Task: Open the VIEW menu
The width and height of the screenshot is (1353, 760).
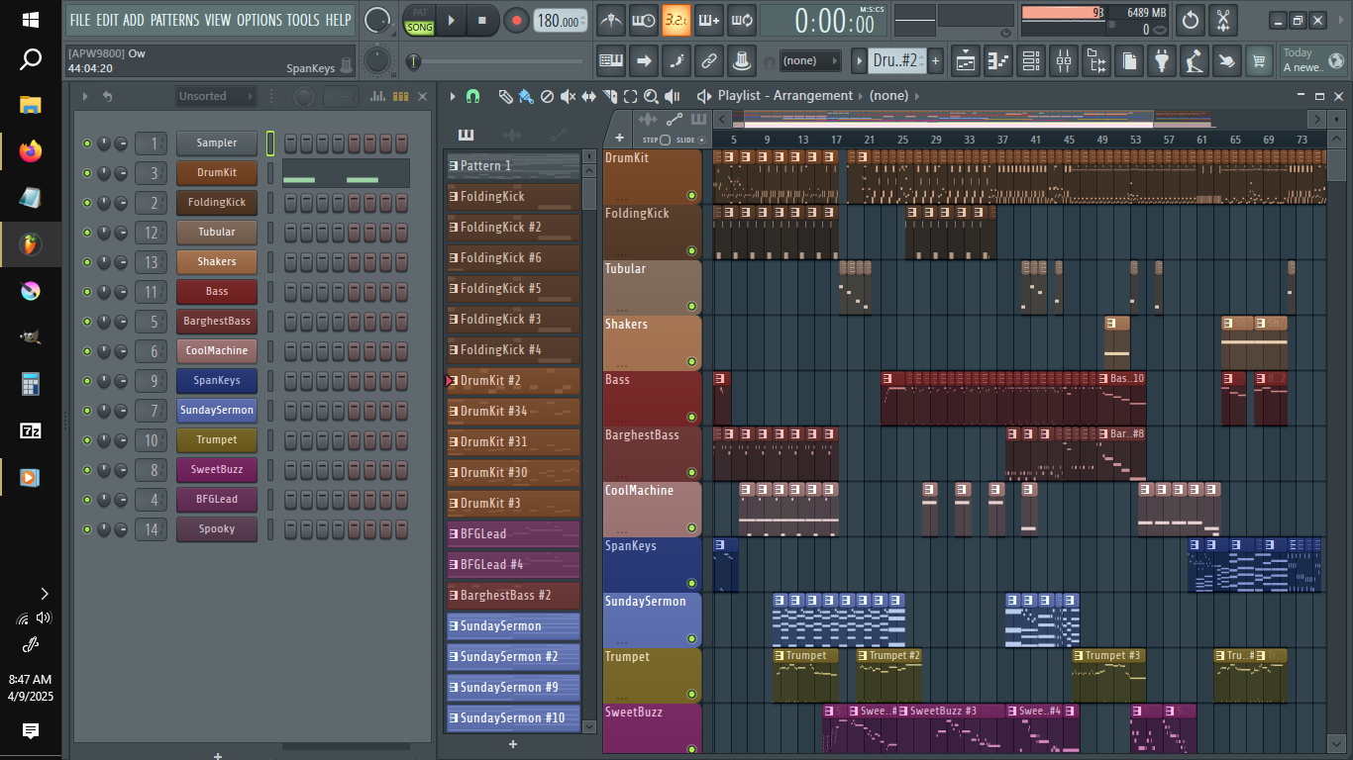Action: point(218,20)
